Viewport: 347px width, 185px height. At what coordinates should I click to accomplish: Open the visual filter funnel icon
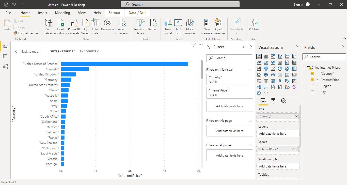(194, 45)
